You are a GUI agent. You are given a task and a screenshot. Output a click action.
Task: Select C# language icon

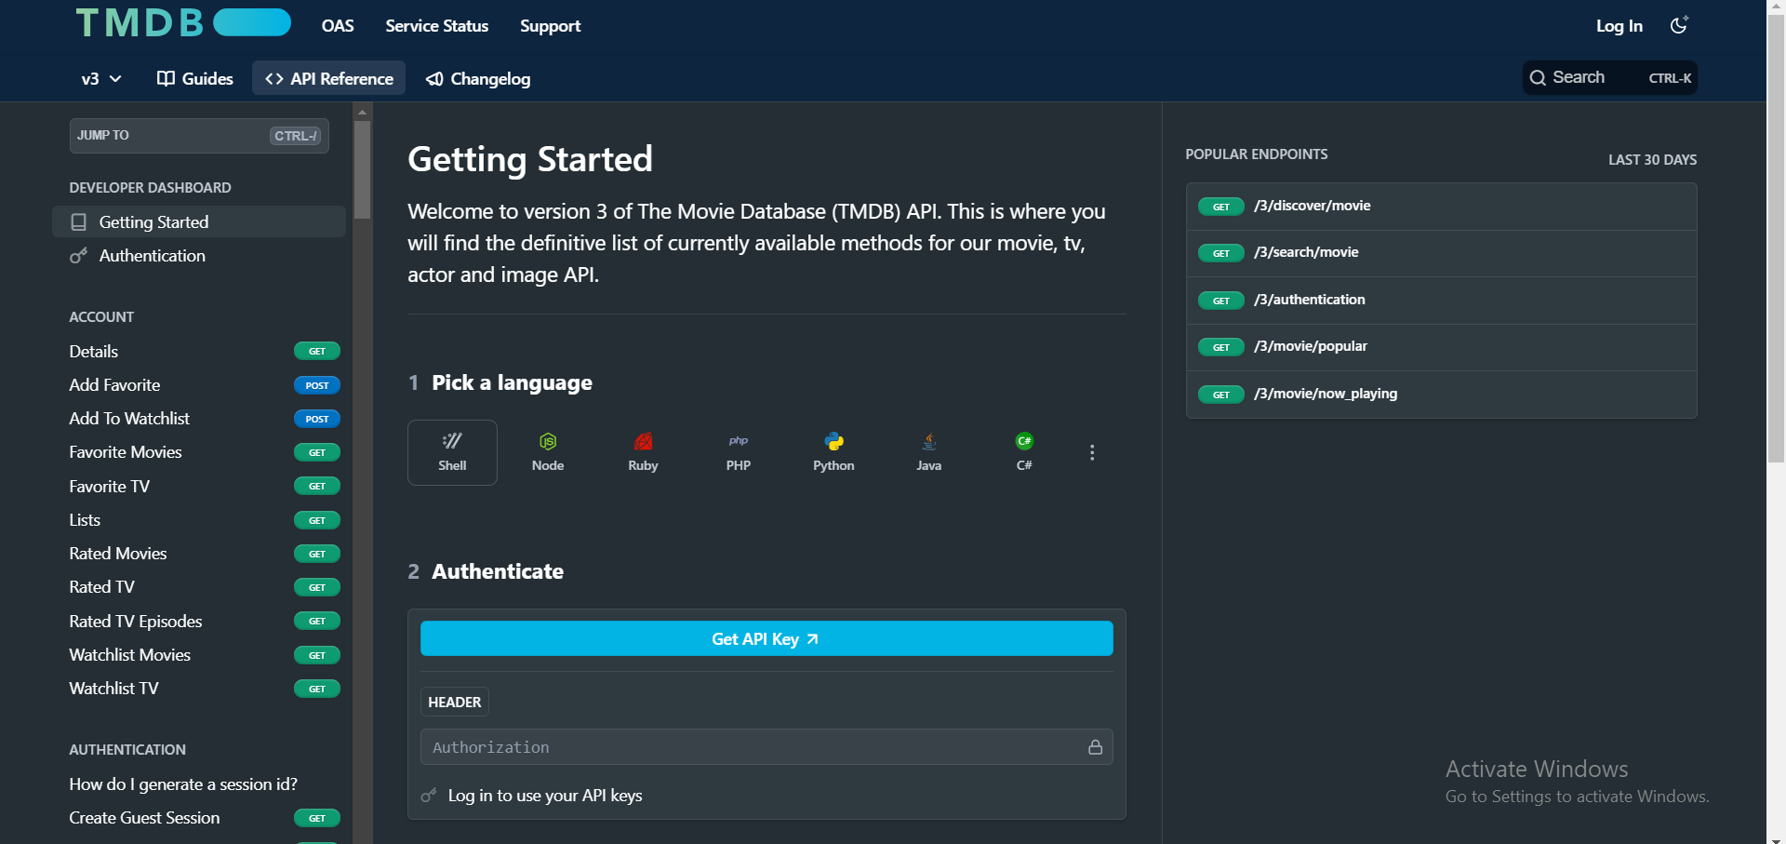pyautogui.click(x=1024, y=452)
